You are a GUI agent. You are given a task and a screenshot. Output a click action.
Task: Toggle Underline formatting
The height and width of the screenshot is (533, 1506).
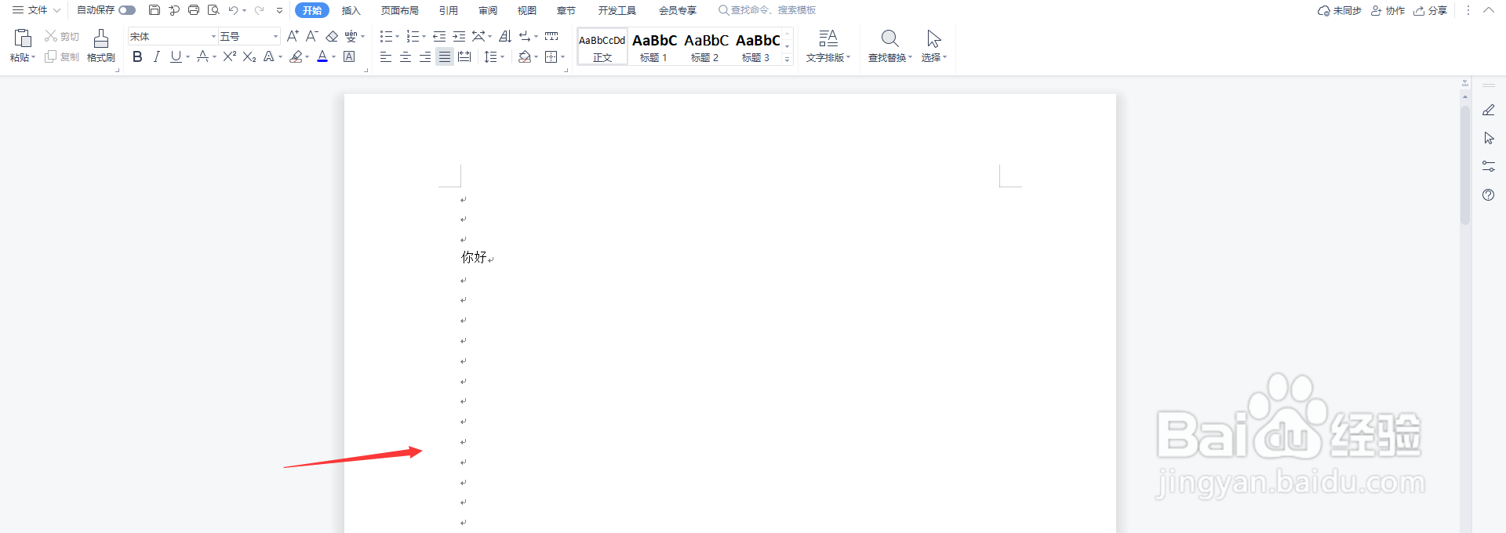coord(176,56)
